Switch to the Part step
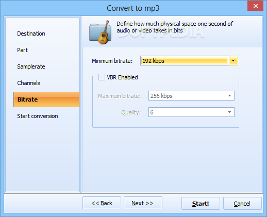The image size is (267, 217). coord(22,50)
